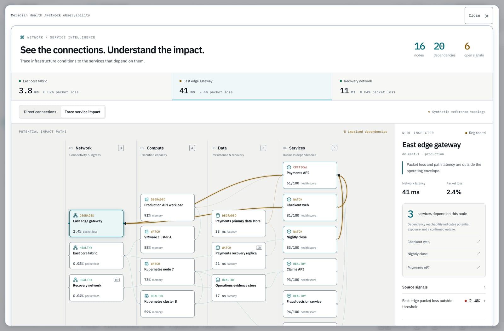504x331 pixels.
Task: Click the Data column count badge 3
Action: [263, 148]
